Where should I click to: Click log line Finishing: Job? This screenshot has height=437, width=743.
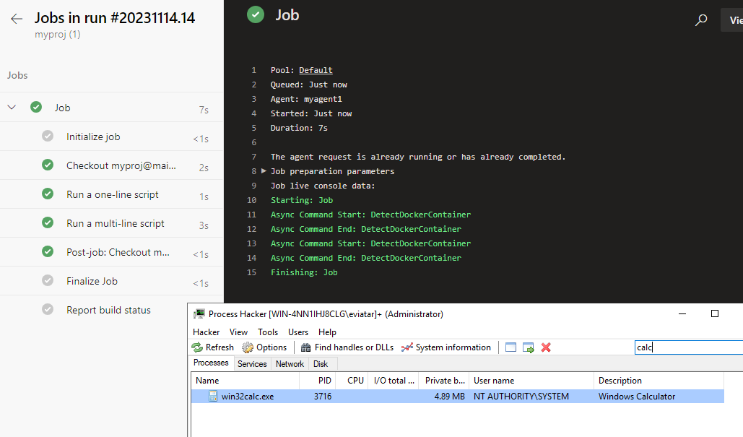click(304, 272)
